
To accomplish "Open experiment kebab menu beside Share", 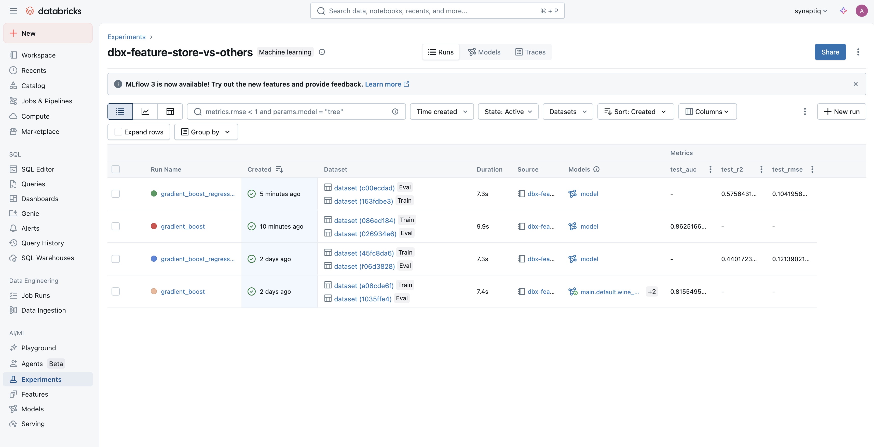I will pyautogui.click(x=858, y=52).
